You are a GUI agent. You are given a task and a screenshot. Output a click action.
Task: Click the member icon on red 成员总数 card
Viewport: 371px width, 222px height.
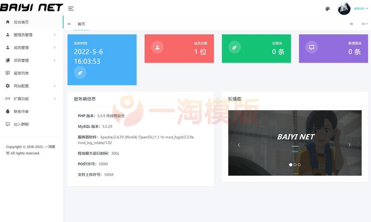[157, 47]
